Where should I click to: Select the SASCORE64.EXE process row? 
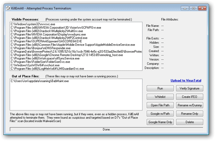[x=76, y=41]
